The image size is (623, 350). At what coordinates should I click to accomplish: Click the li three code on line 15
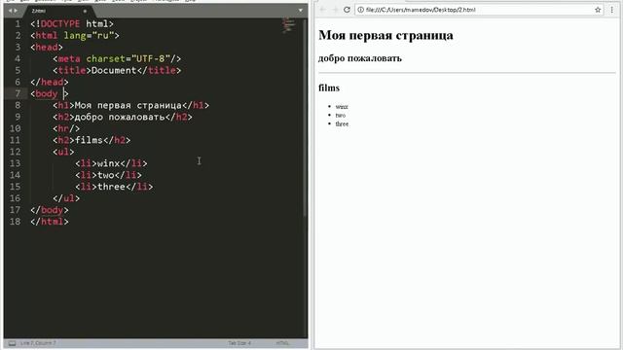pyautogui.click(x=114, y=187)
